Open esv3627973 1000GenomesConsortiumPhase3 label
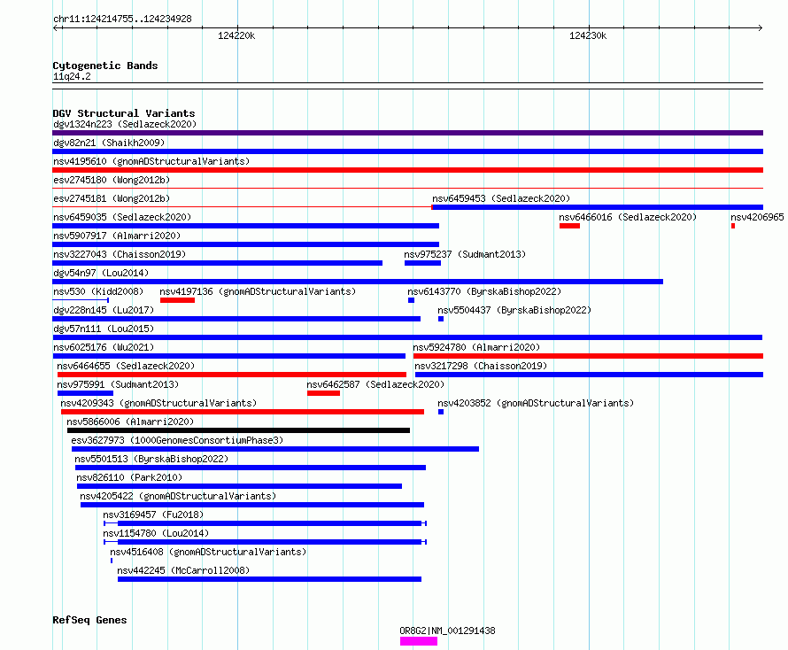Image resolution: width=788 pixels, height=650 pixels. pyautogui.click(x=177, y=440)
